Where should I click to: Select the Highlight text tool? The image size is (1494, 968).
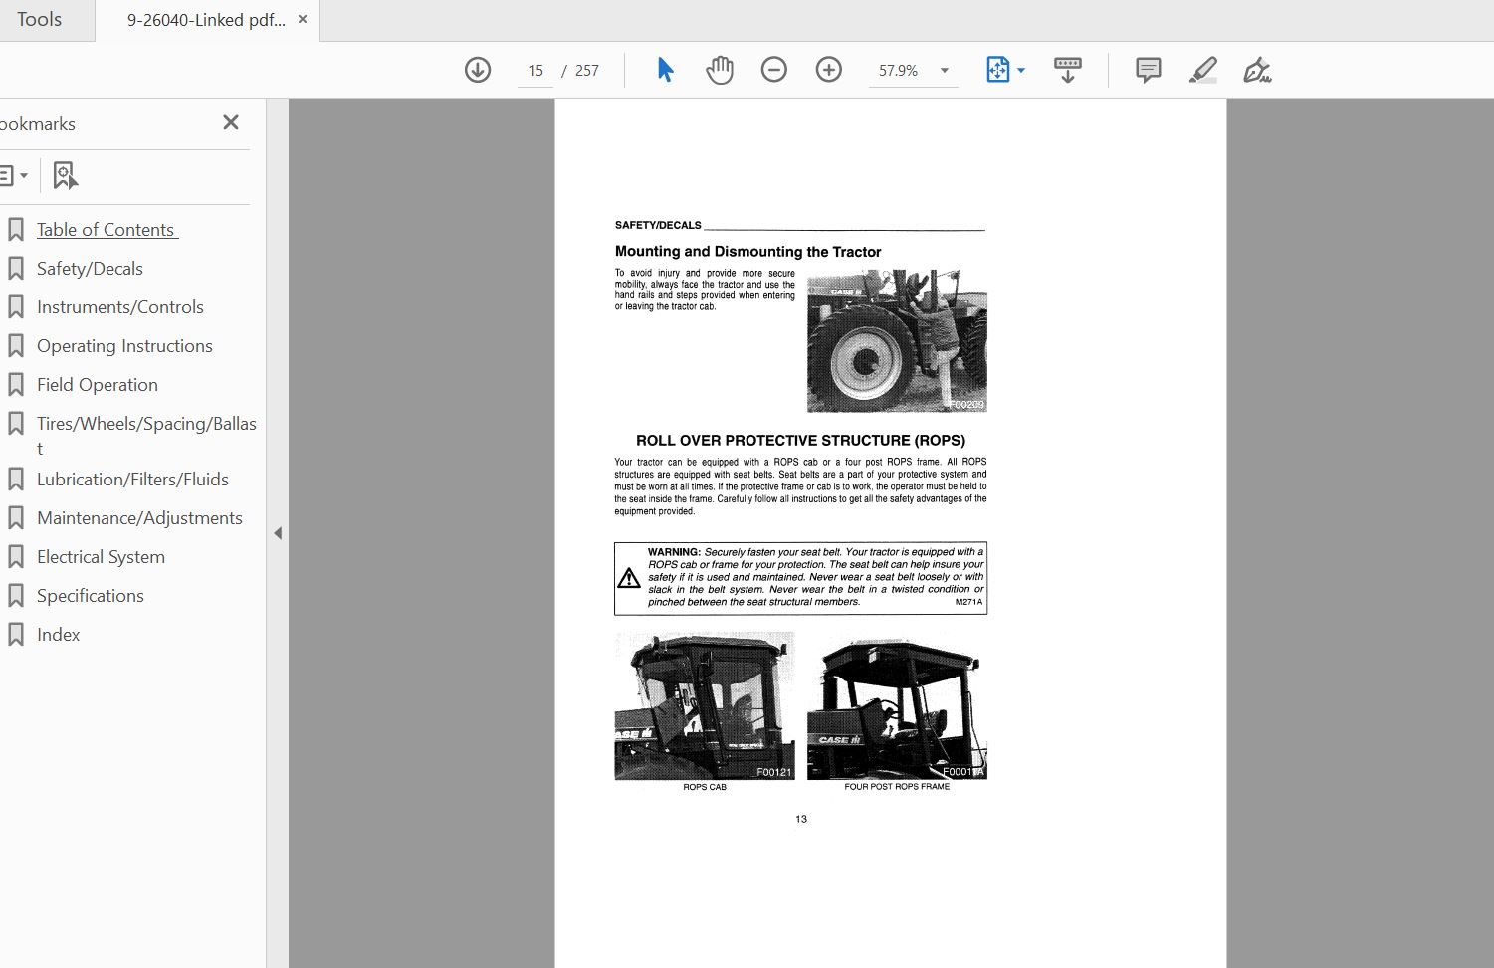(1202, 70)
